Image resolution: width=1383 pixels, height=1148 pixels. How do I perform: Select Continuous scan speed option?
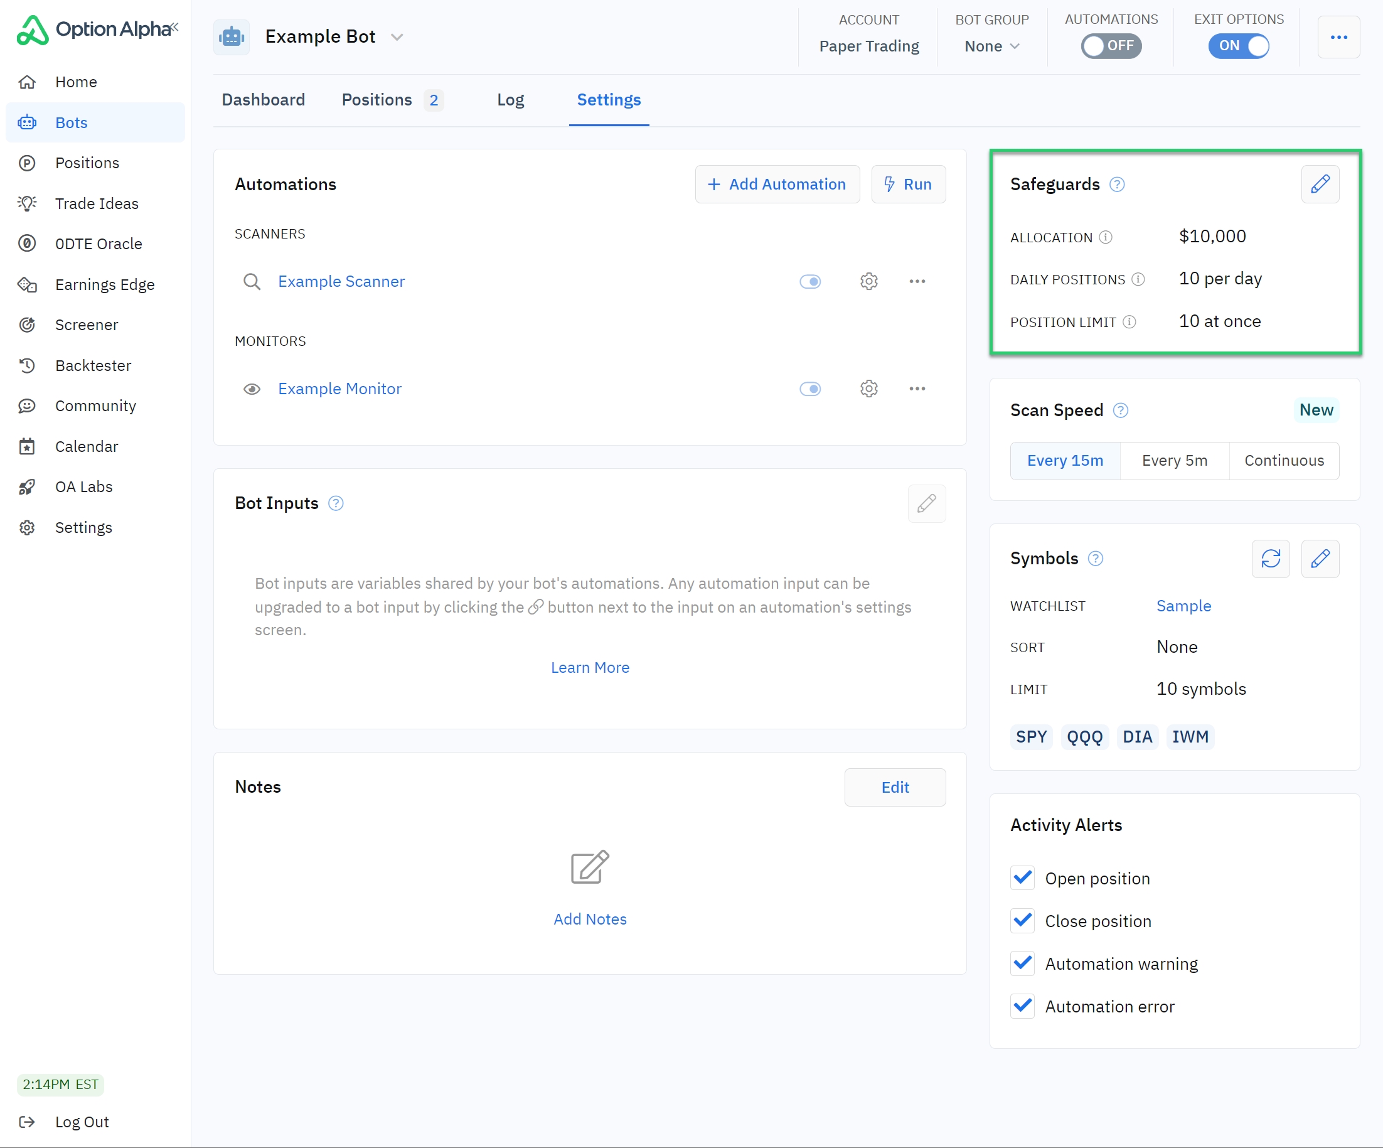tap(1284, 461)
